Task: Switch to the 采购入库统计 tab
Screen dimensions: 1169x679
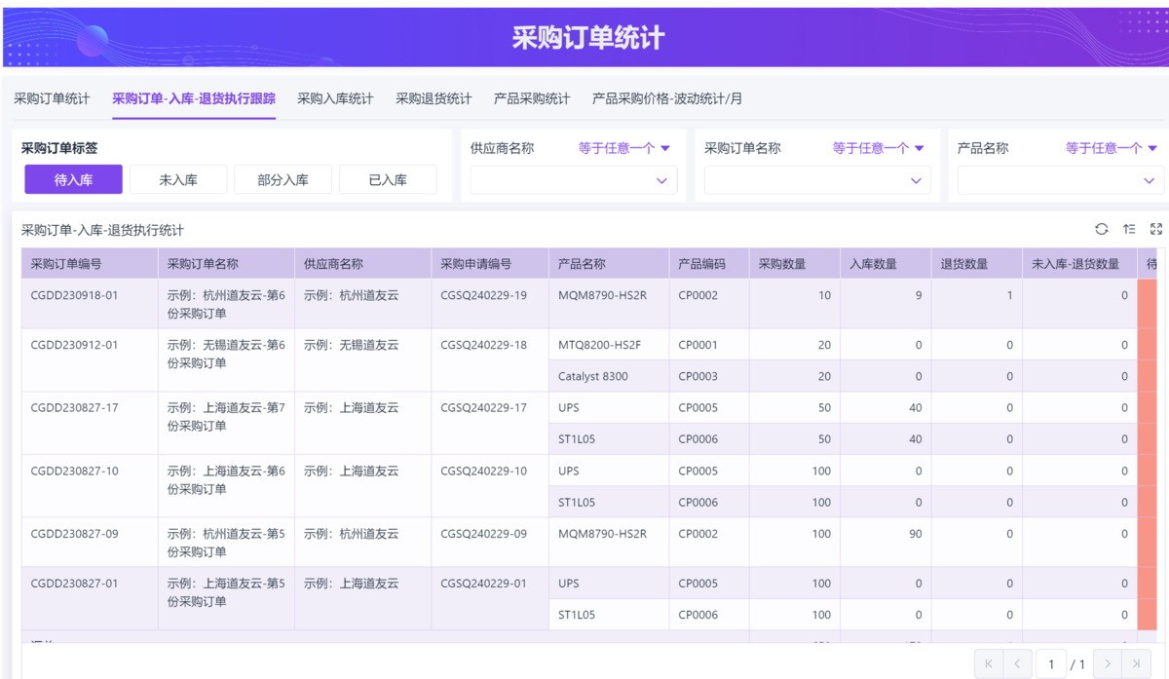Action: coord(335,98)
